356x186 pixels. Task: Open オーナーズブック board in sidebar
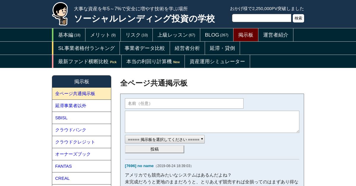[82, 154]
